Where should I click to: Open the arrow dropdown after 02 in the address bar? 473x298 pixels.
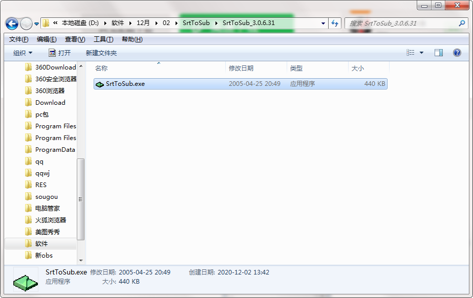176,23
